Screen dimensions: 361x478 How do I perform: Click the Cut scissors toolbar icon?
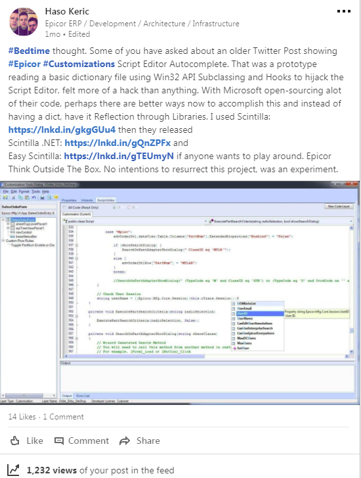13,197
